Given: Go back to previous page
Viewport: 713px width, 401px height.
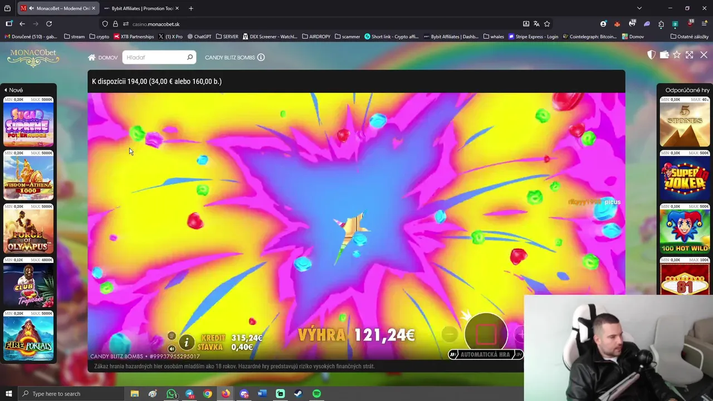Looking at the screenshot, I should 22,24.
